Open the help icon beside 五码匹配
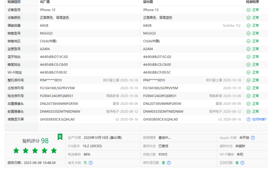 pos(242,163)
